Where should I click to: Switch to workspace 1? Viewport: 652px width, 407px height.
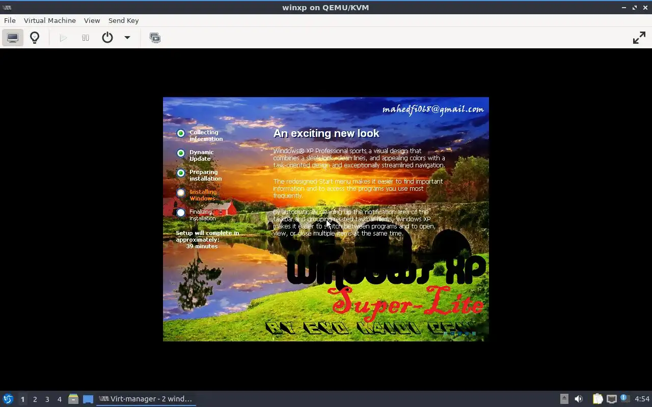point(22,399)
